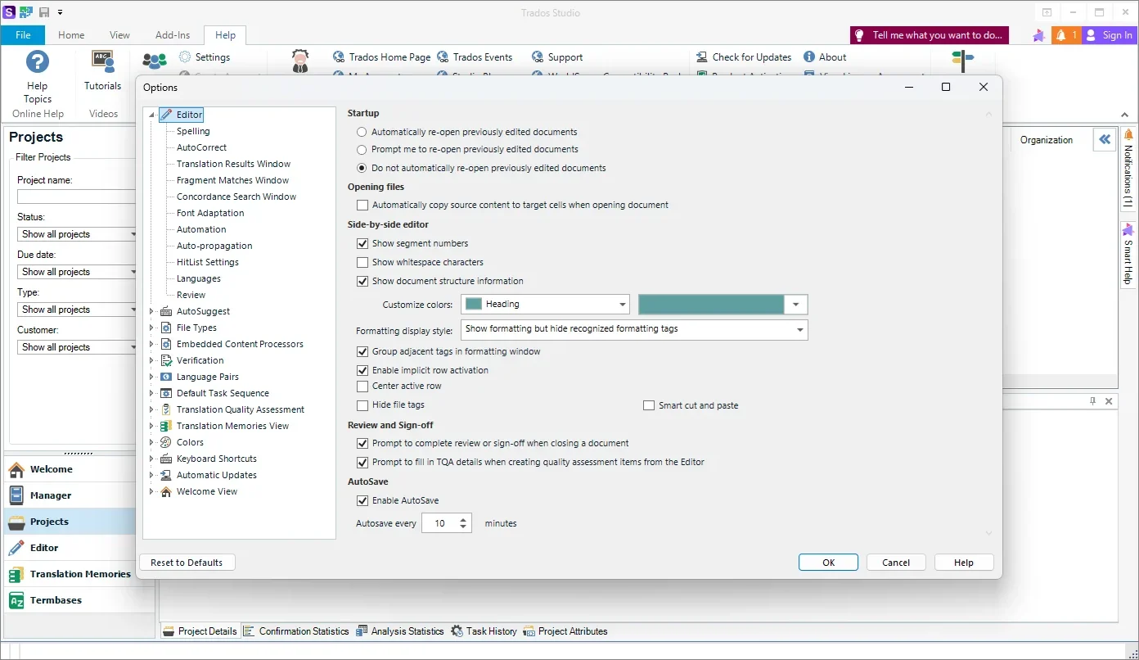Open the Status filter dropdown in Projects
This screenshot has width=1139, height=660.
tap(78, 234)
